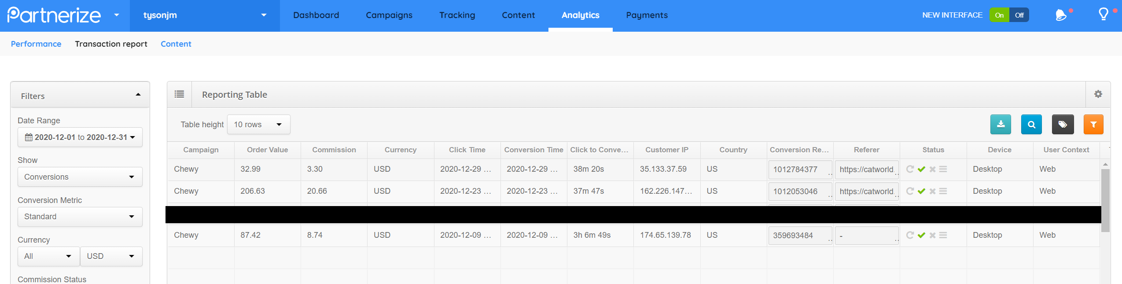Click conversion reference field 359693484
This screenshot has width=1122, height=284.
(800, 236)
